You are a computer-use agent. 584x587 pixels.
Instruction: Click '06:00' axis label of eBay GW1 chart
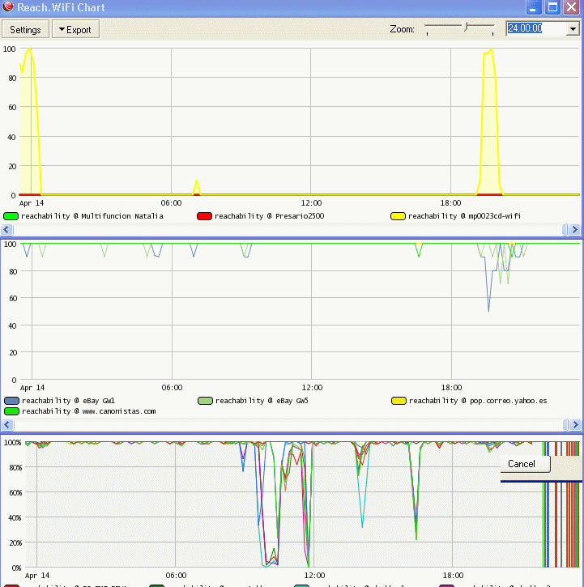[x=172, y=388]
